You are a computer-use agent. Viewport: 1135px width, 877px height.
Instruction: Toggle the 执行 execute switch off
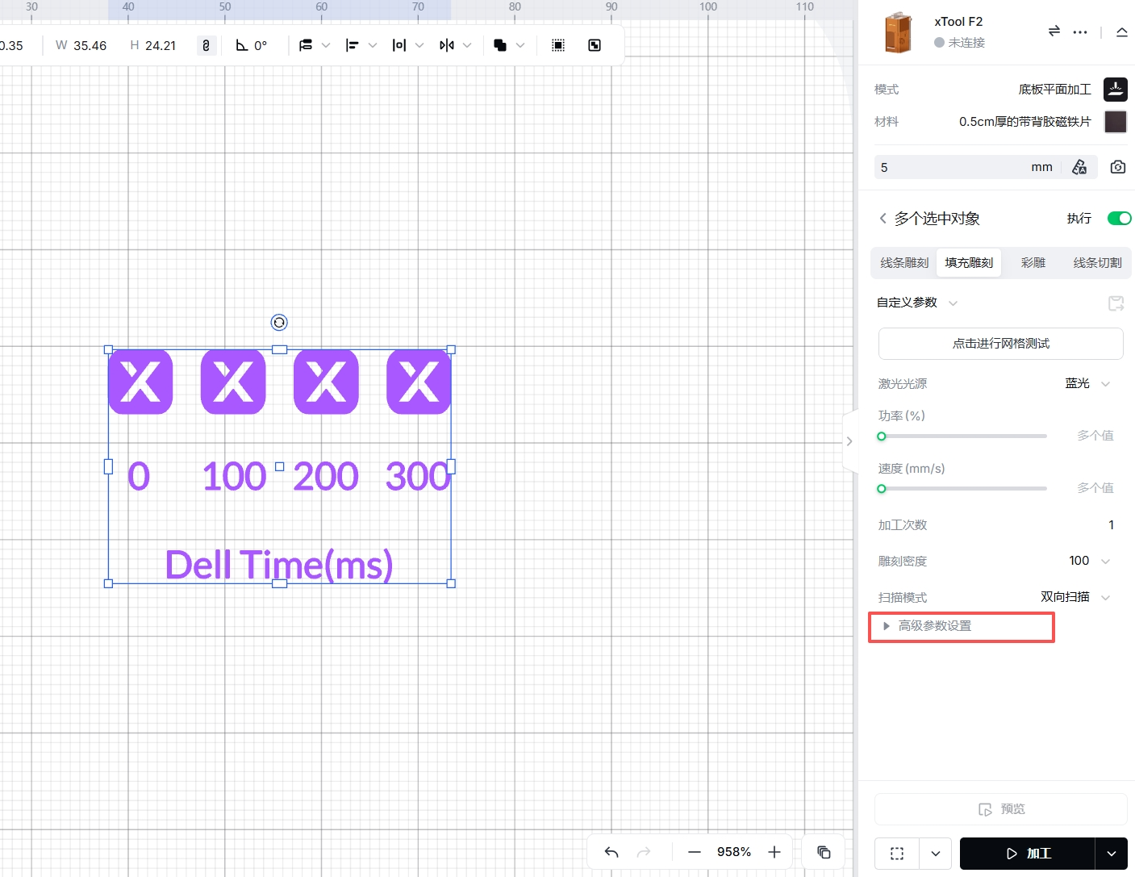click(1119, 219)
